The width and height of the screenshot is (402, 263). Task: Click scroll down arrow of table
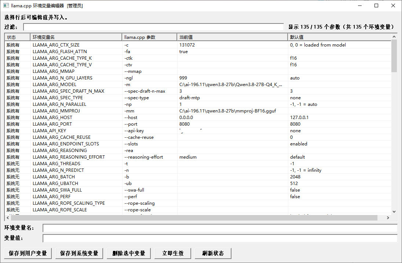(x=394, y=211)
